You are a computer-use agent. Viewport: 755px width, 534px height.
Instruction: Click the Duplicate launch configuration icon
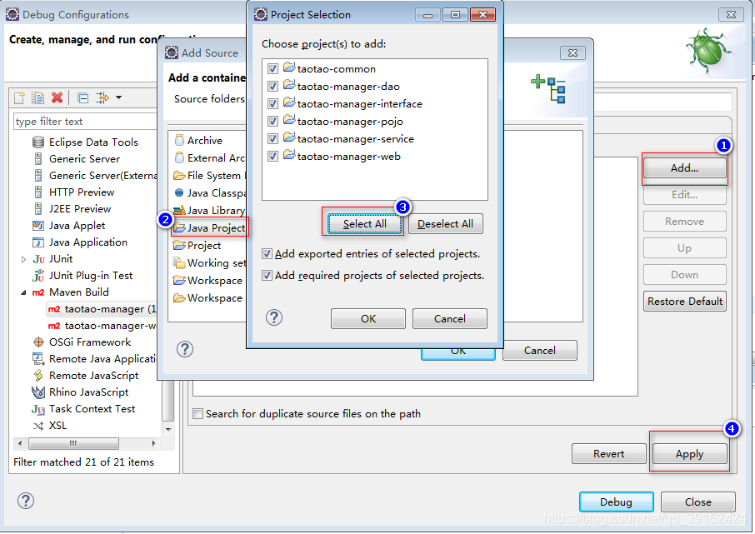point(37,97)
